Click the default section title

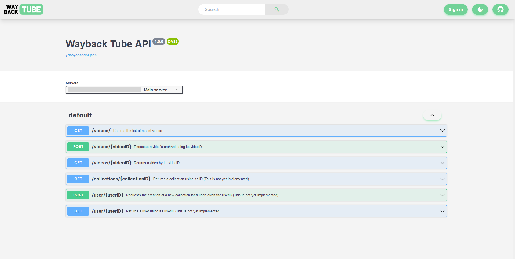[80, 115]
